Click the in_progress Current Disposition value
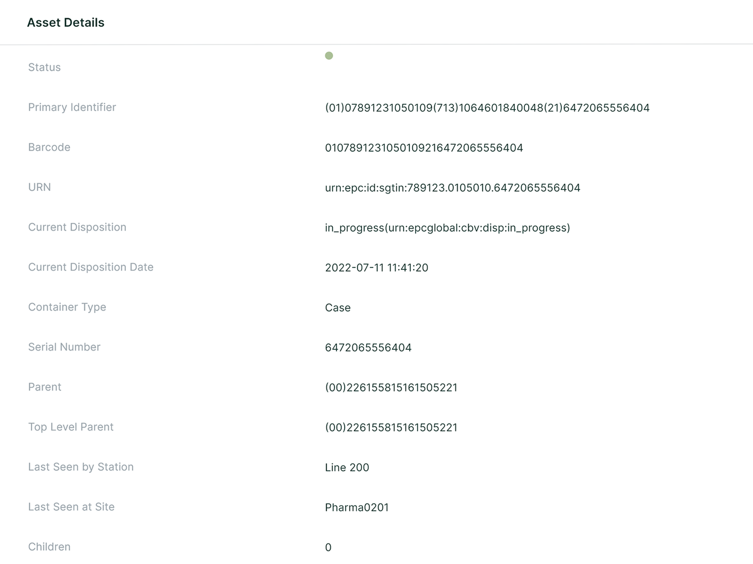 (447, 228)
